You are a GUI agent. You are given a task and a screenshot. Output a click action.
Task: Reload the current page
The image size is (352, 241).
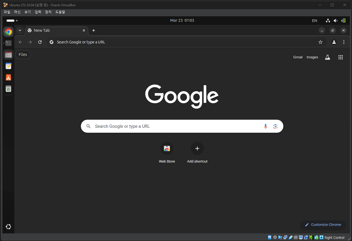click(40, 42)
